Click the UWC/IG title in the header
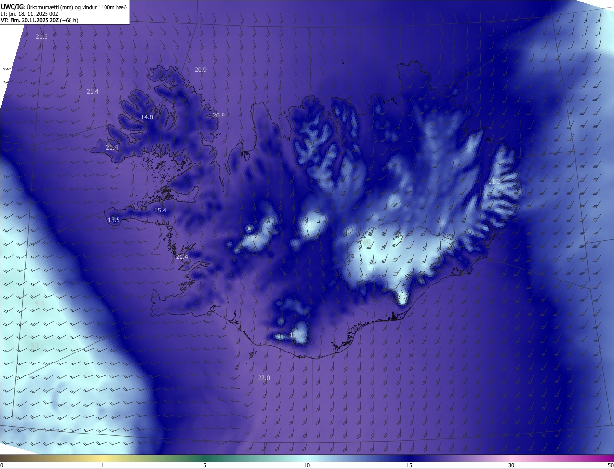This screenshot has height=469, width=614. coord(13,6)
